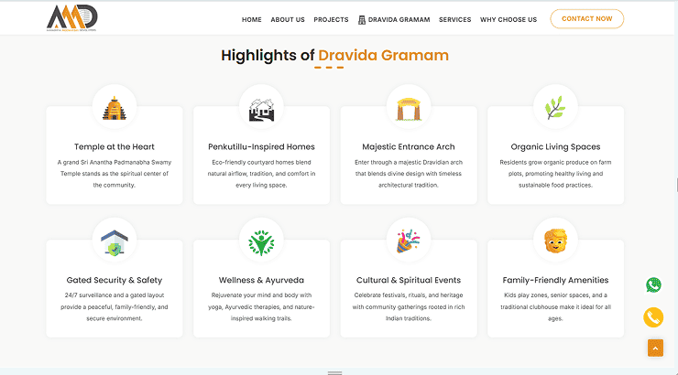
Task: Open the Why Choose Us section
Action: (x=508, y=19)
